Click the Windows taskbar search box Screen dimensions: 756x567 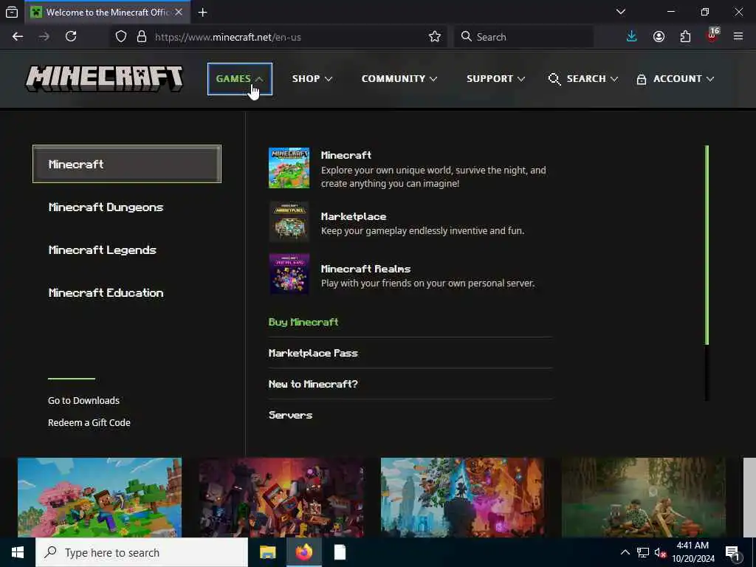tap(142, 552)
